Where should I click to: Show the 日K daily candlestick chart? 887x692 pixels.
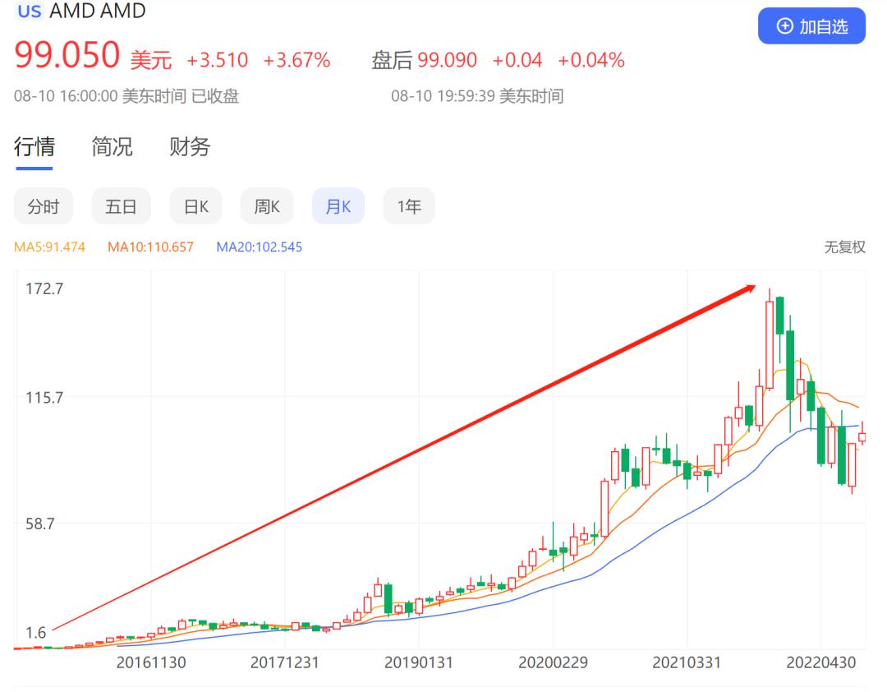click(x=195, y=206)
